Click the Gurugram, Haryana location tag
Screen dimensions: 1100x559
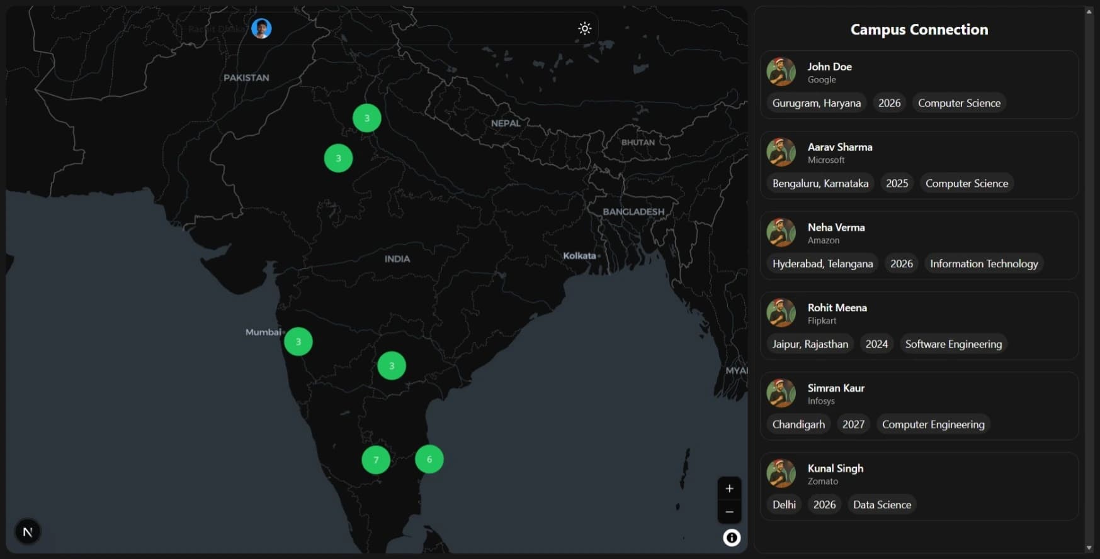[816, 103]
